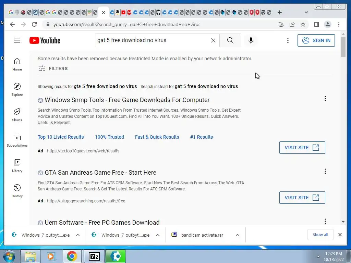
Task: Open Subscriptions in the sidebar
Action: click(17, 140)
